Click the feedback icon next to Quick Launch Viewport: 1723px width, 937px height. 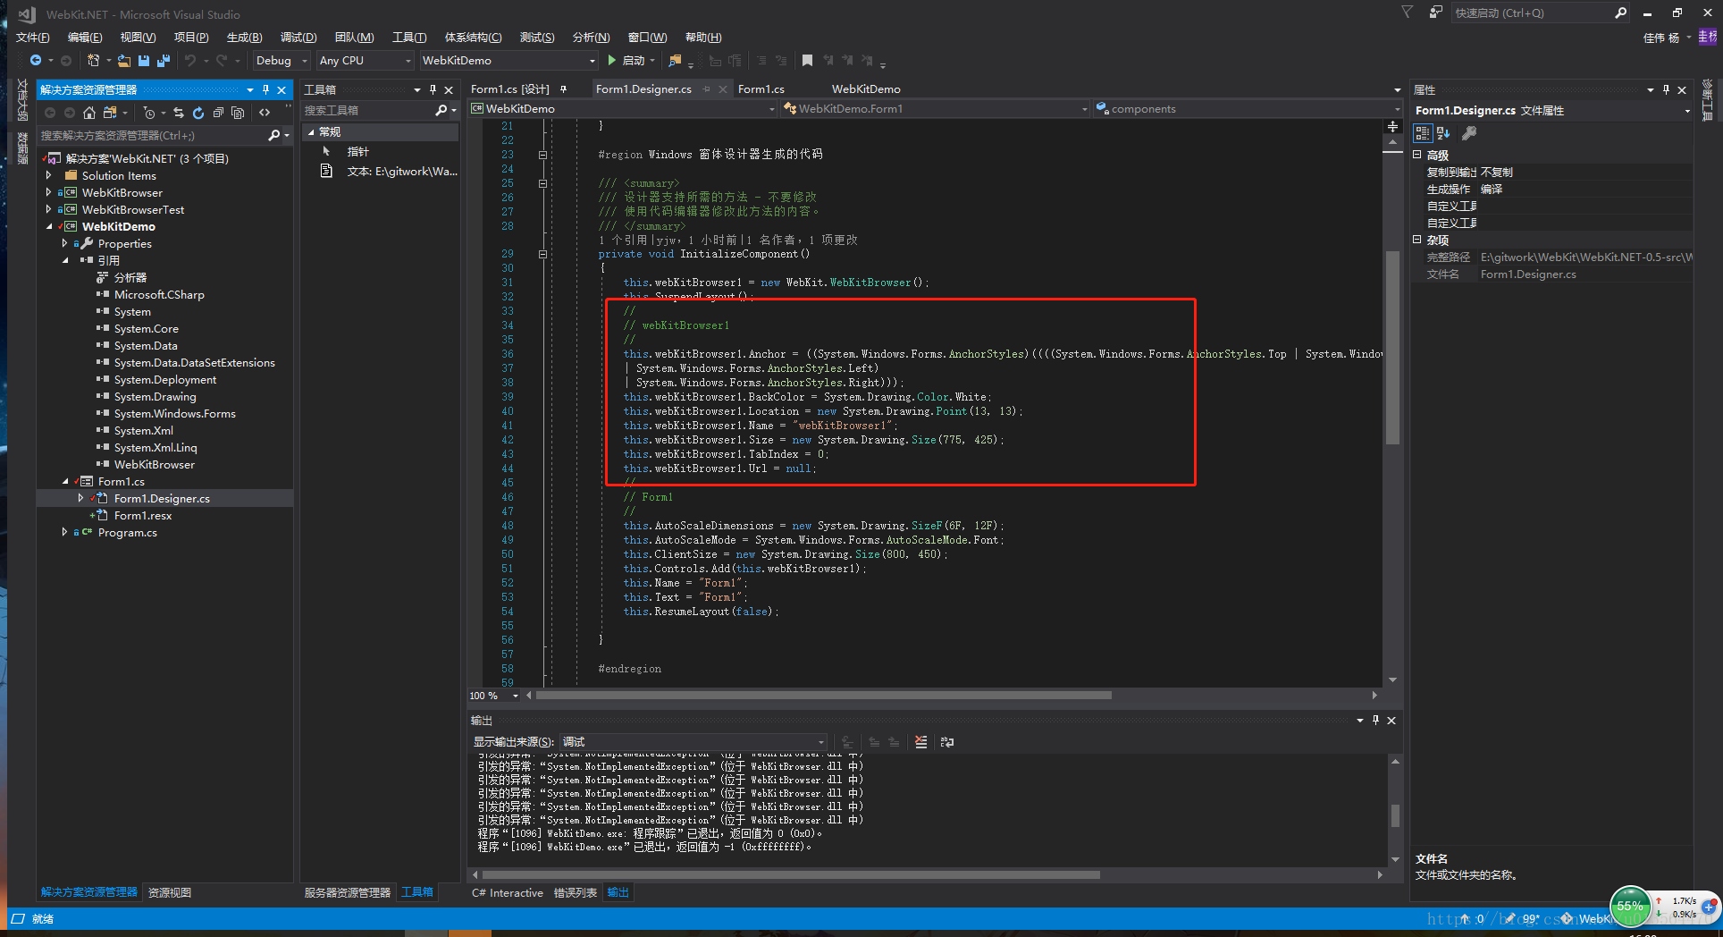[x=1435, y=13]
